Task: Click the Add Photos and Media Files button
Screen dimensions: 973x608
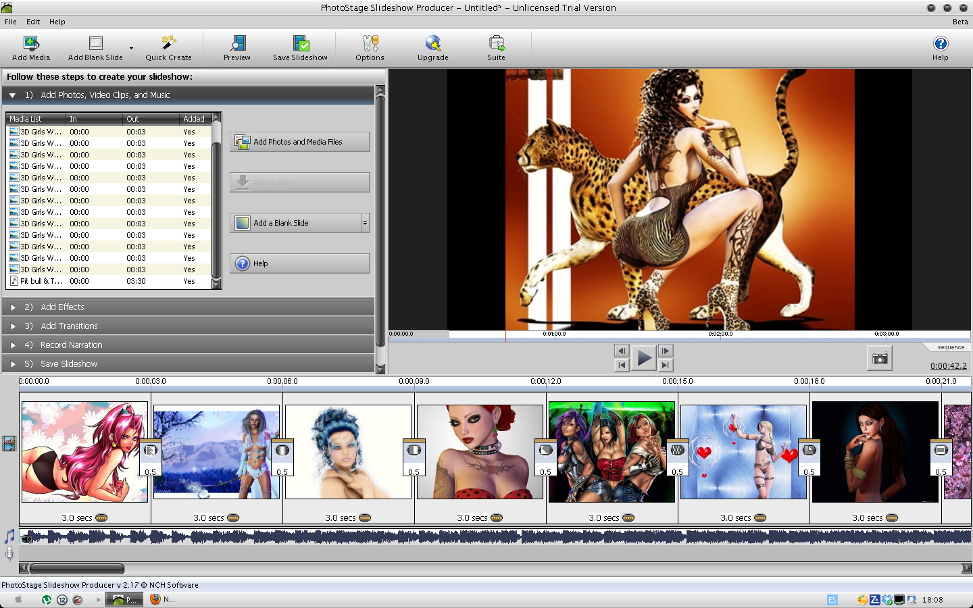Action: pos(299,142)
